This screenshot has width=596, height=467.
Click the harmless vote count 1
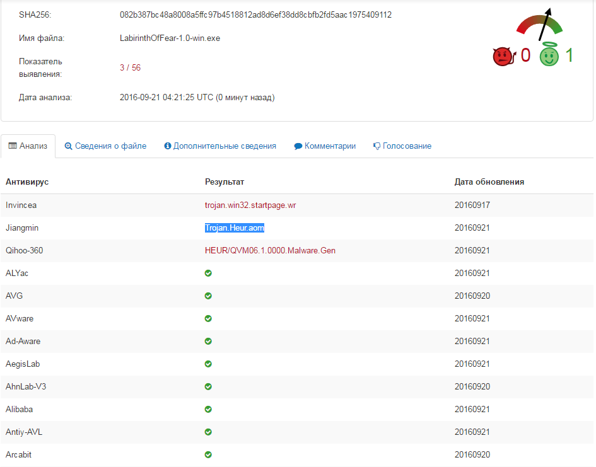point(569,55)
